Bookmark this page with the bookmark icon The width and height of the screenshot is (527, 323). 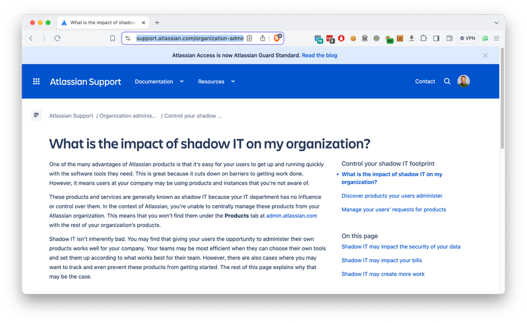(x=112, y=39)
